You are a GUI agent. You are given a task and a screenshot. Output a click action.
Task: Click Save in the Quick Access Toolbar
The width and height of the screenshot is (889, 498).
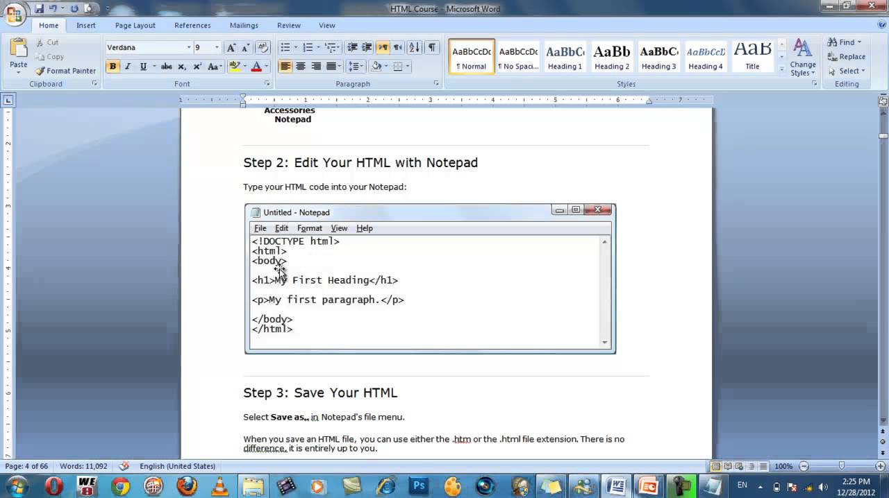tap(39, 9)
